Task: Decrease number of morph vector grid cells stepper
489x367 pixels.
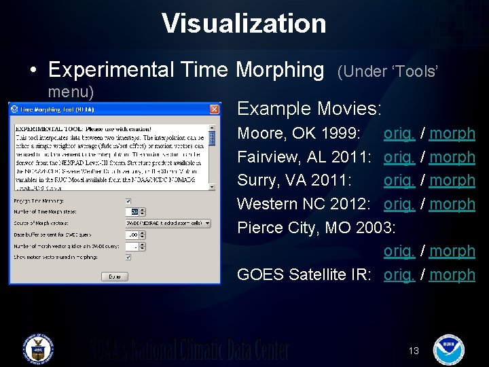Action: point(143,249)
